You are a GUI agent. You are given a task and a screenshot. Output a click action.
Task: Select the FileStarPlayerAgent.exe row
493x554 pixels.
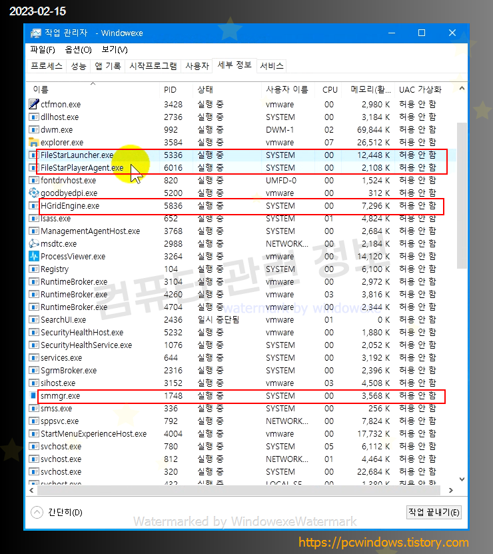[x=242, y=168]
